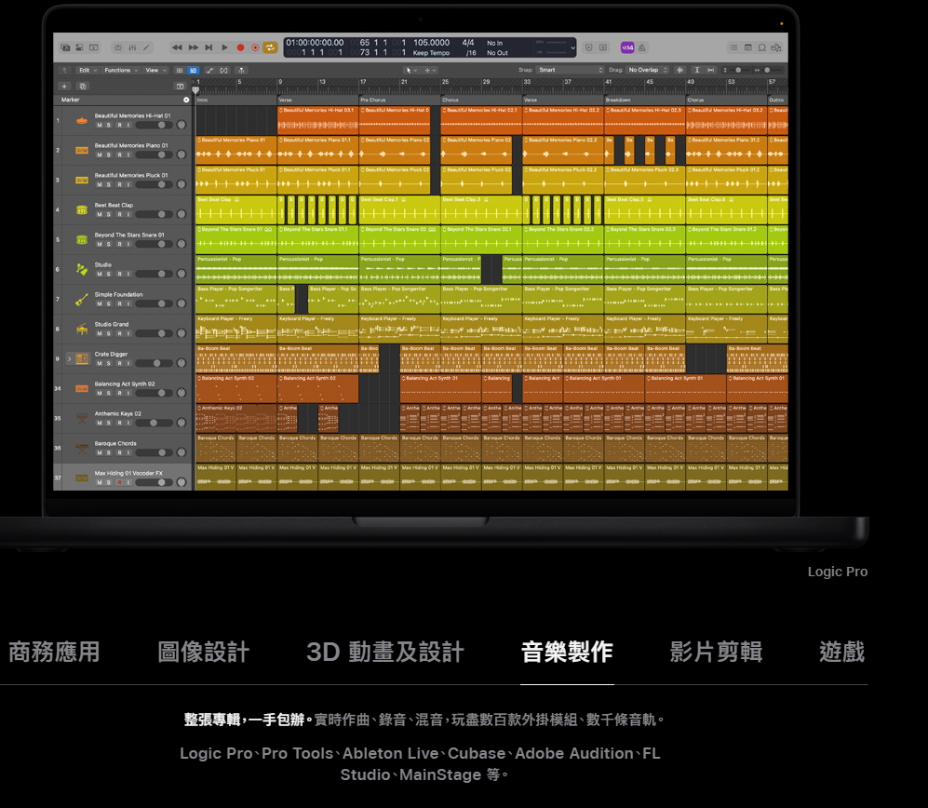Open the Snap dropdown set to Smart
This screenshot has width=928, height=808.
point(570,70)
